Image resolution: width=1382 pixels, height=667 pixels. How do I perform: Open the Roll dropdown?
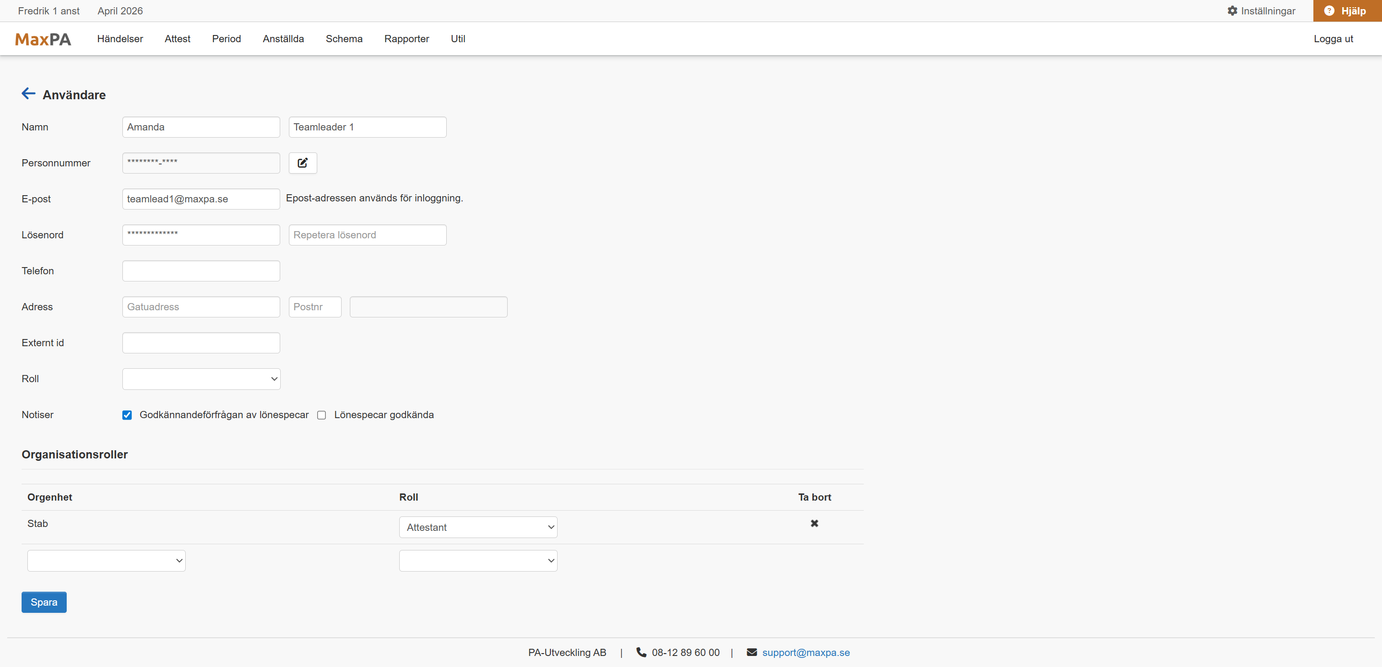pyautogui.click(x=201, y=379)
